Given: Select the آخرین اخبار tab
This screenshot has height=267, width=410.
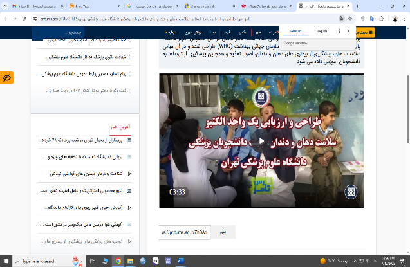Looking at the screenshot, I should click(x=120, y=127).
